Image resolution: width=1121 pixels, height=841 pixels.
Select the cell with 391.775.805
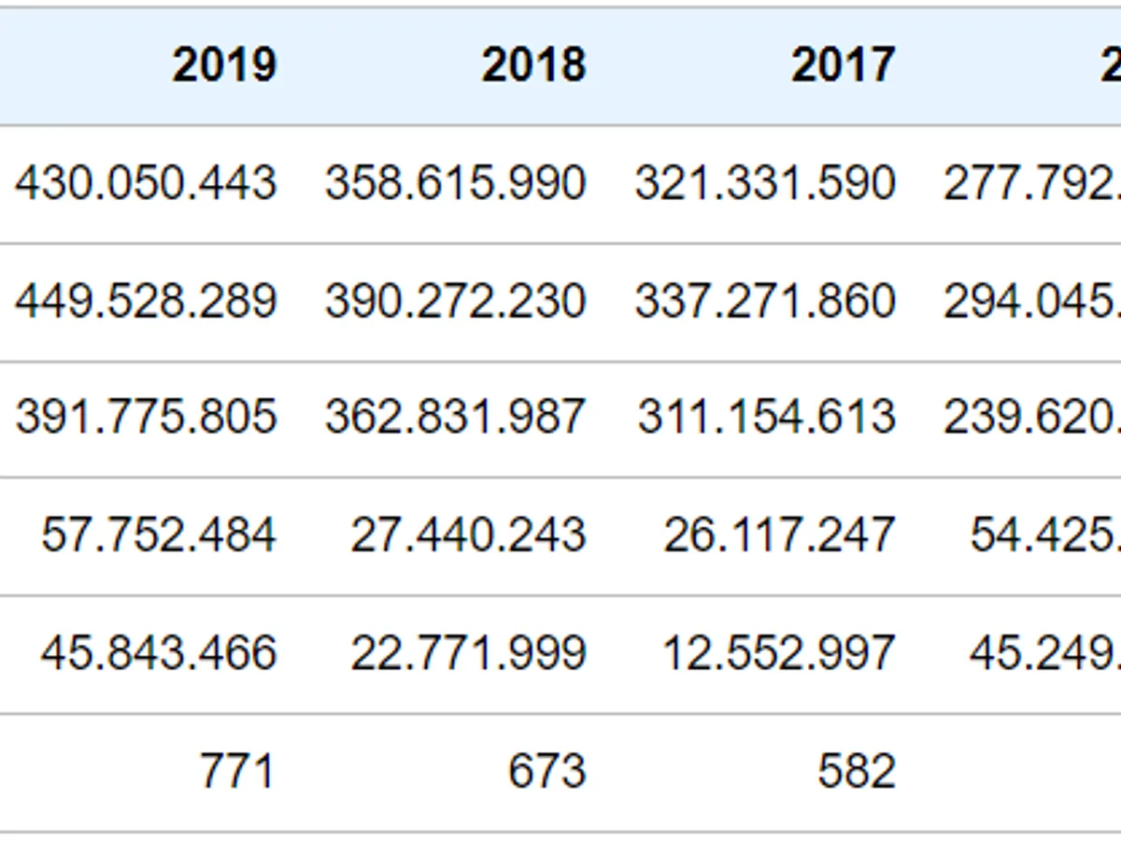[x=146, y=418]
